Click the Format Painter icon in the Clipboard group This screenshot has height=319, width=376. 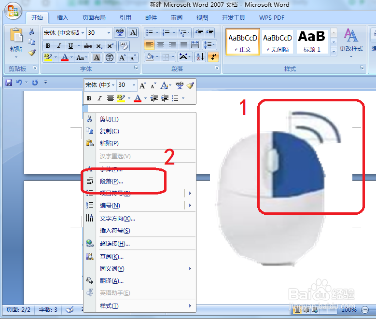point(32,53)
